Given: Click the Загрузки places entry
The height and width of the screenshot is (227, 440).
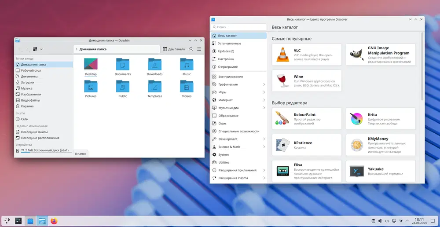Looking at the screenshot, I should point(27,82).
